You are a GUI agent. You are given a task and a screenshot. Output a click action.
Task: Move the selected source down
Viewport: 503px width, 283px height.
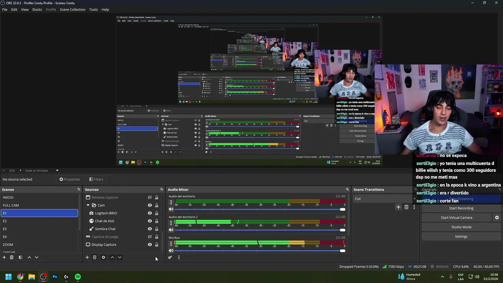click(119, 257)
